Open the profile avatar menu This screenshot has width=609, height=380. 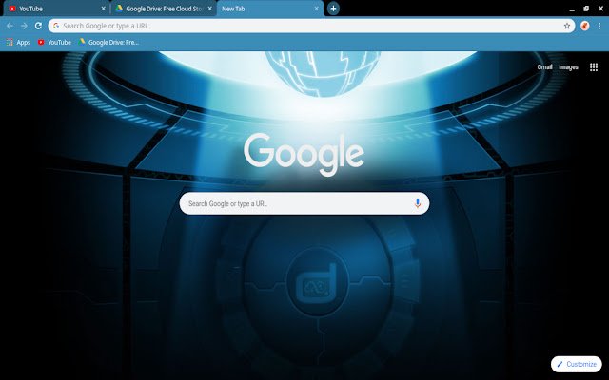(584, 26)
